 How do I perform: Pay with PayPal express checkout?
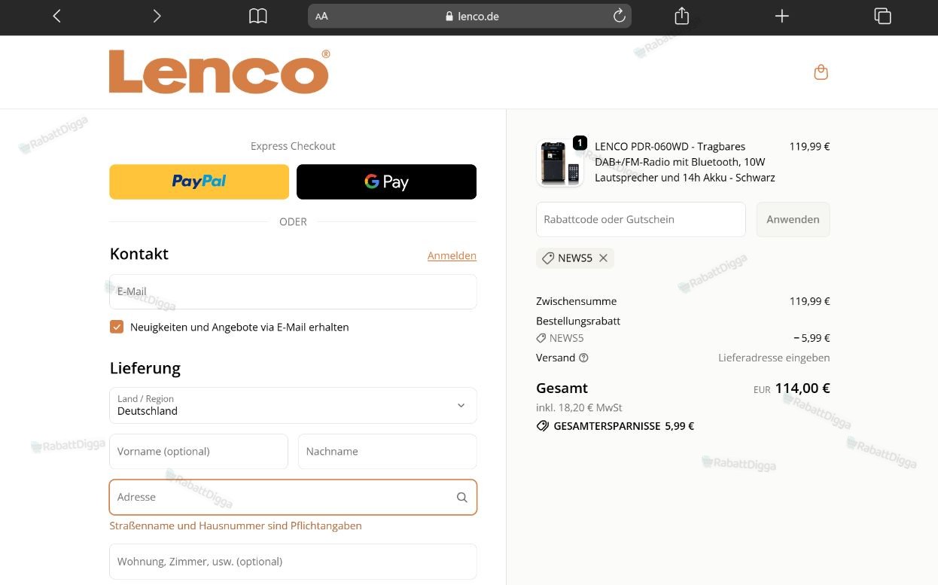point(199,181)
